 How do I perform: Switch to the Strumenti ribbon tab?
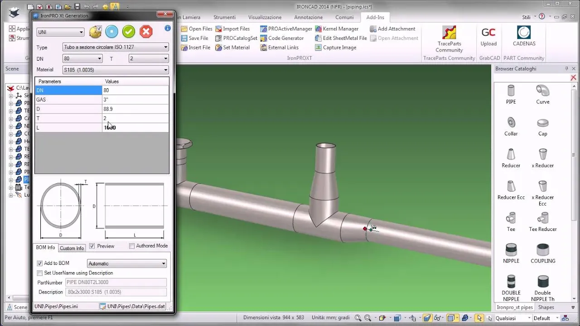224,17
